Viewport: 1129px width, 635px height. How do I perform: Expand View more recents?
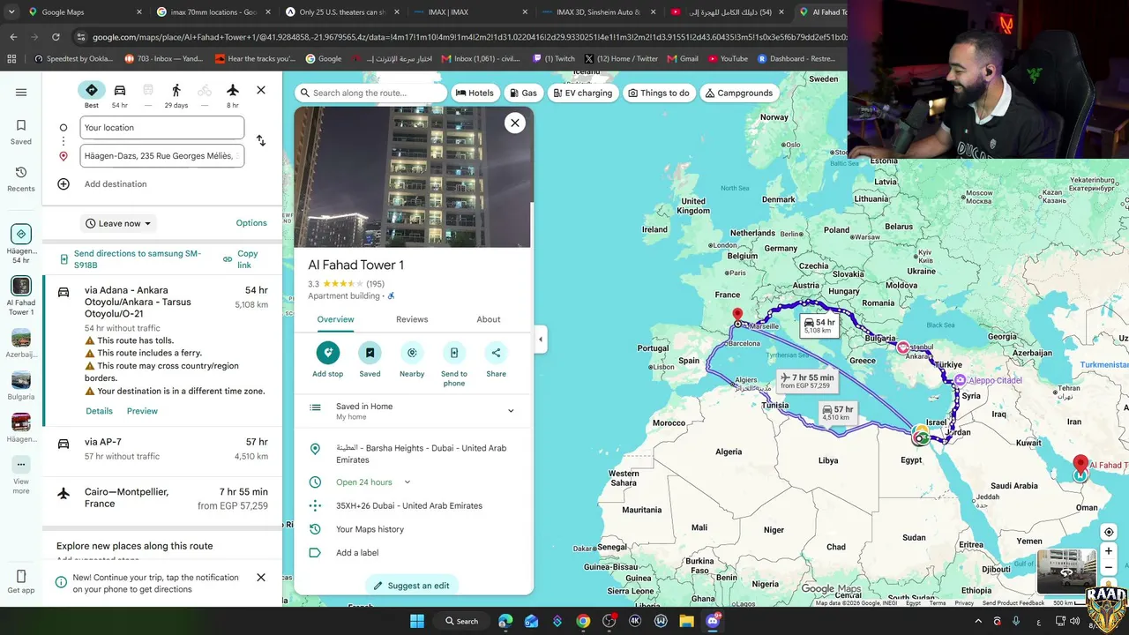coord(21,474)
